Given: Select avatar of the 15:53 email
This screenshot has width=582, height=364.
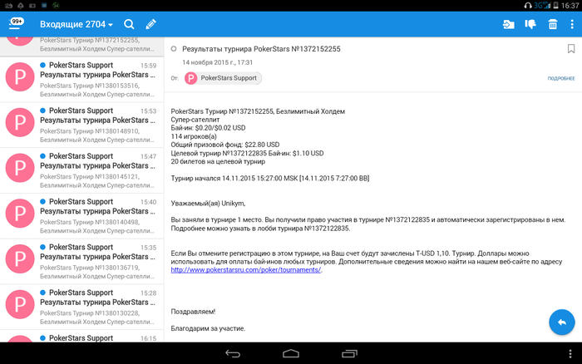Looking at the screenshot, I should pyautogui.click(x=20, y=122).
